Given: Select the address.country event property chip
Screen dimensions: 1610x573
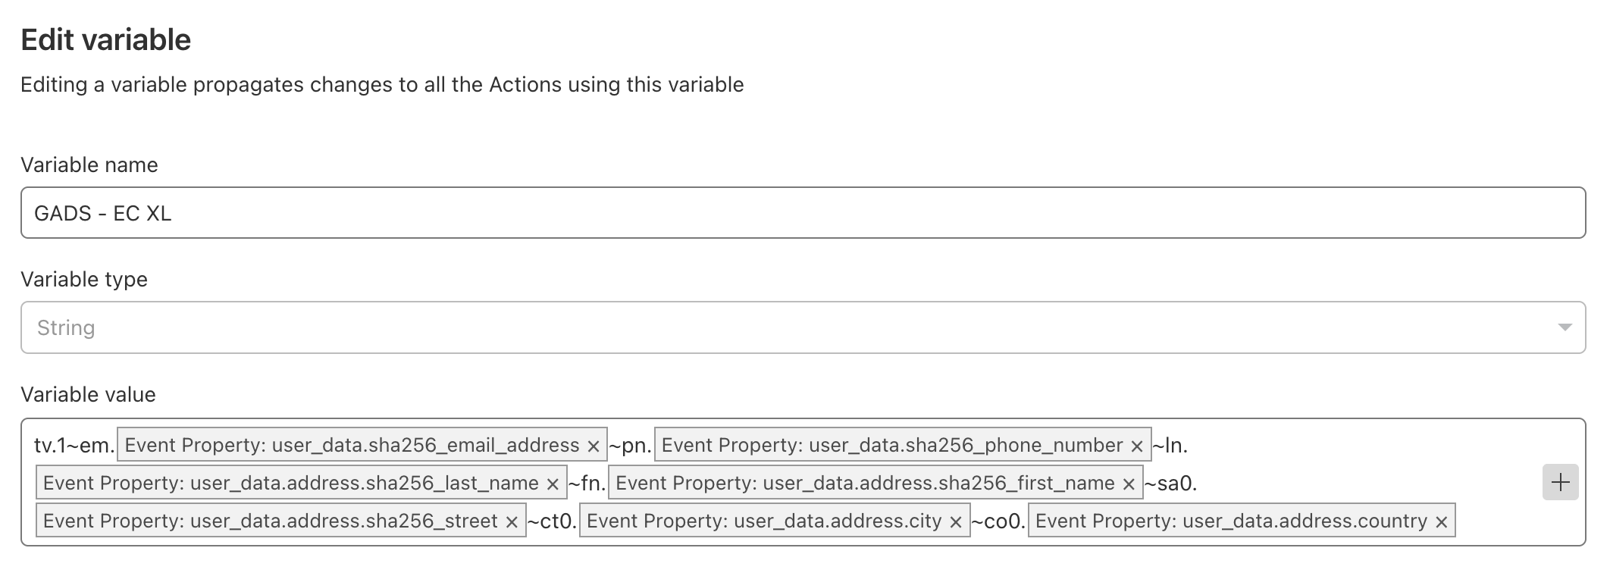Looking at the screenshot, I should tap(1231, 521).
